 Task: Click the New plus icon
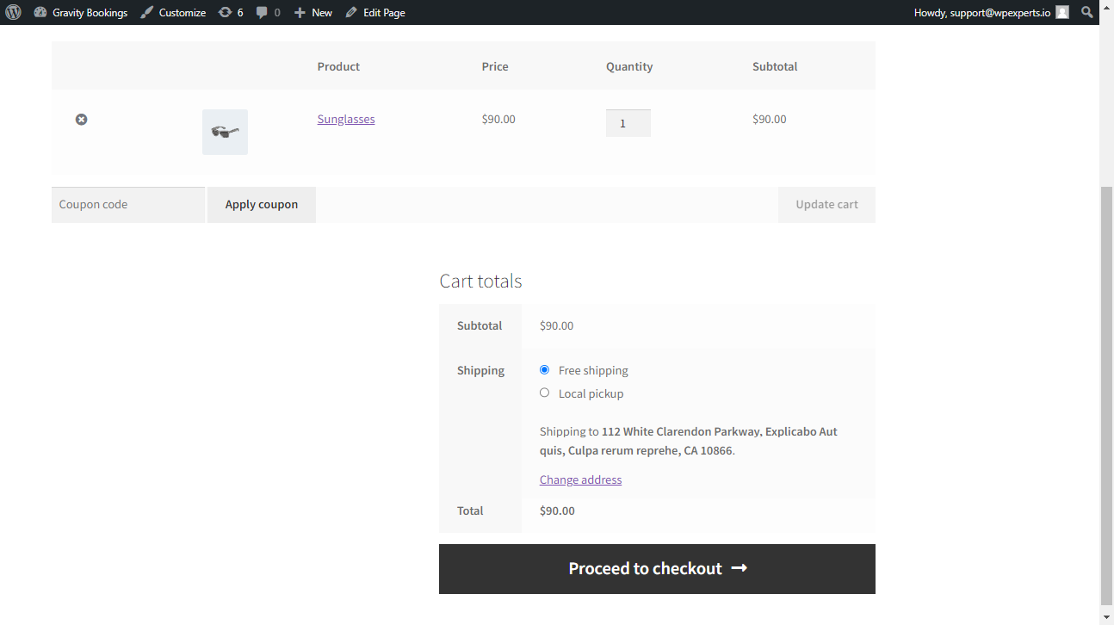pos(300,12)
